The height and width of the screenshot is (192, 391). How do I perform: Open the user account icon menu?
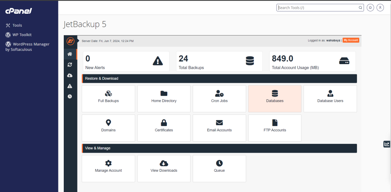point(380,8)
